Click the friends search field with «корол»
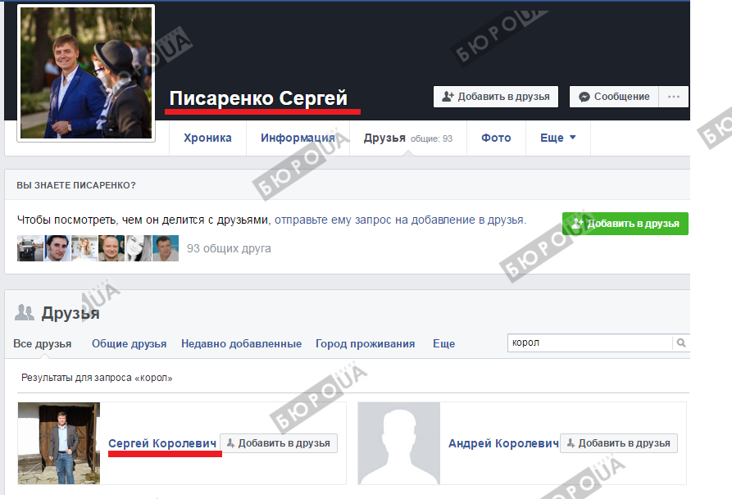732x499 pixels. [x=589, y=343]
